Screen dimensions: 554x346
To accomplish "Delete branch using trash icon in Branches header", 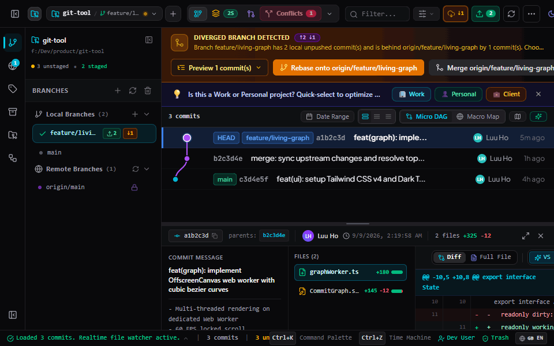I will click(x=148, y=91).
